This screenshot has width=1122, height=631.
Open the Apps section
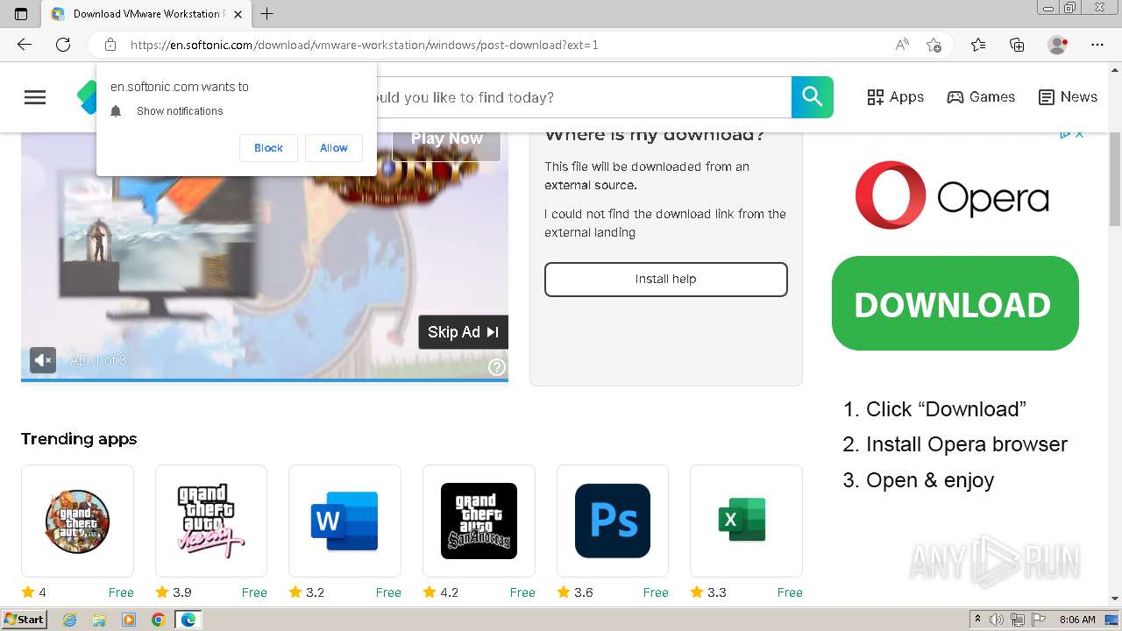click(895, 97)
